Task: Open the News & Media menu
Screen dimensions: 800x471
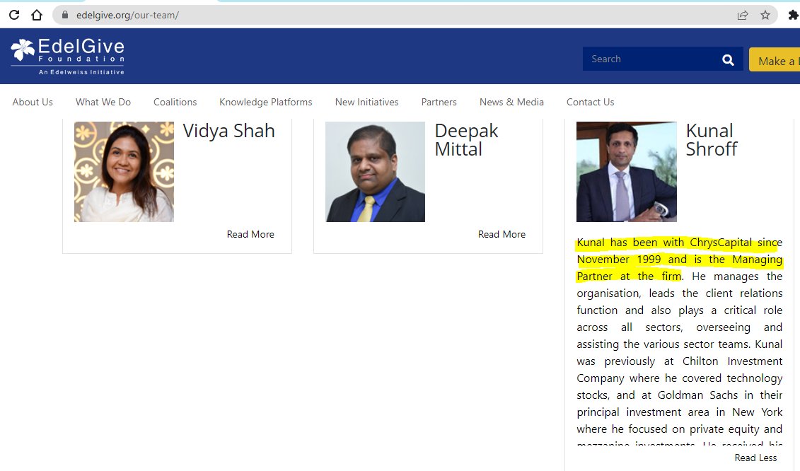Action: point(511,102)
